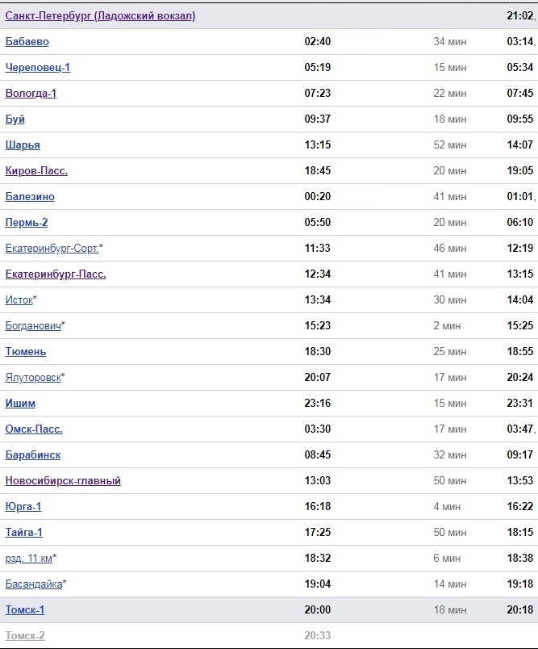Open the Тюмень station page
Screen dimensions: 538x649
pos(26,352)
